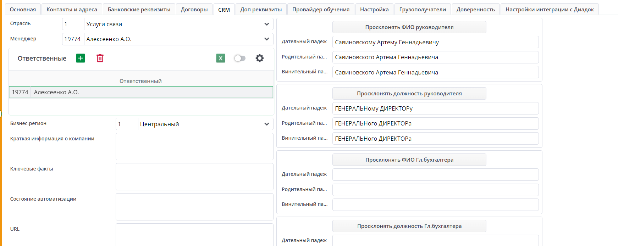Click the dative case field for the director's name
Image resolution: width=618 pixels, height=246 pixels.
pyautogui.click(x=435, y=42)
